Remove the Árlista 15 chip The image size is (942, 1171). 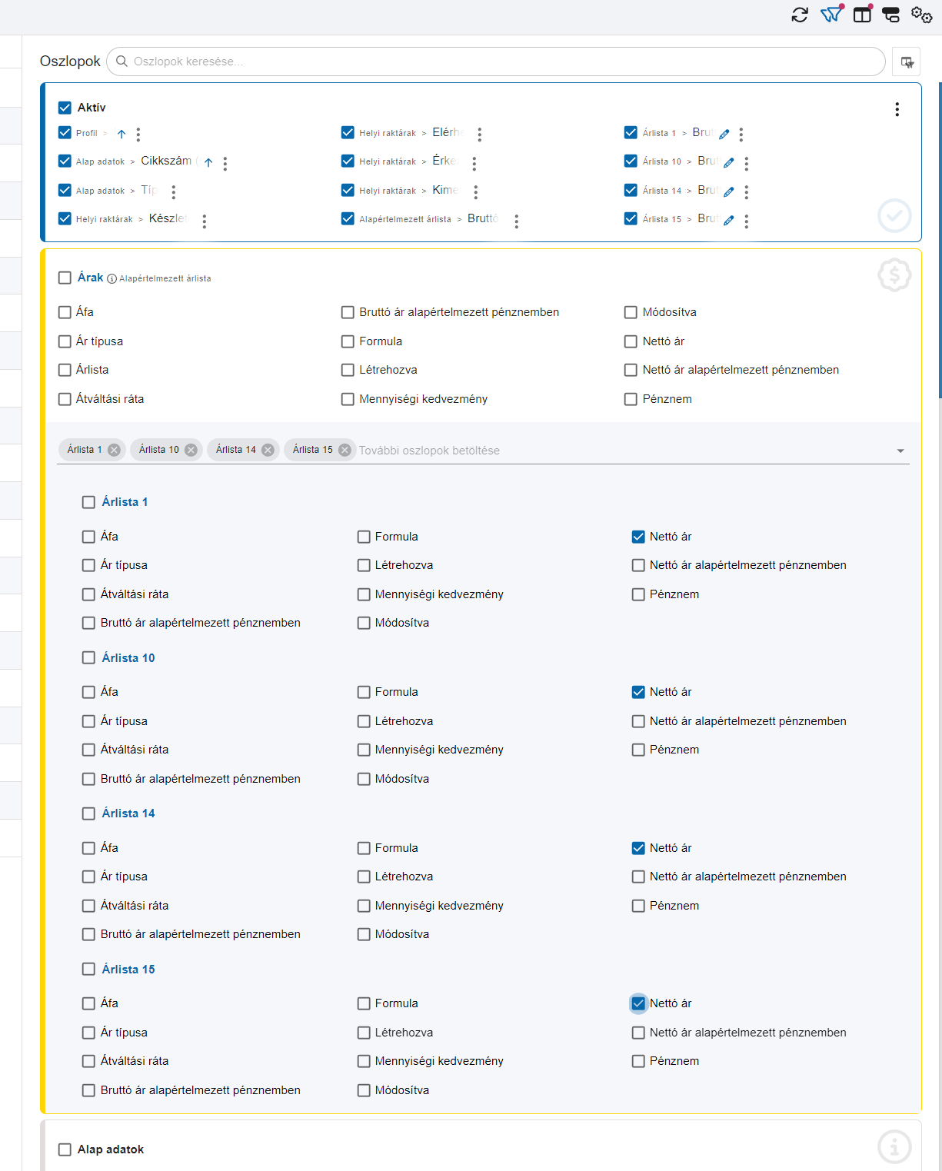(345, 450)
